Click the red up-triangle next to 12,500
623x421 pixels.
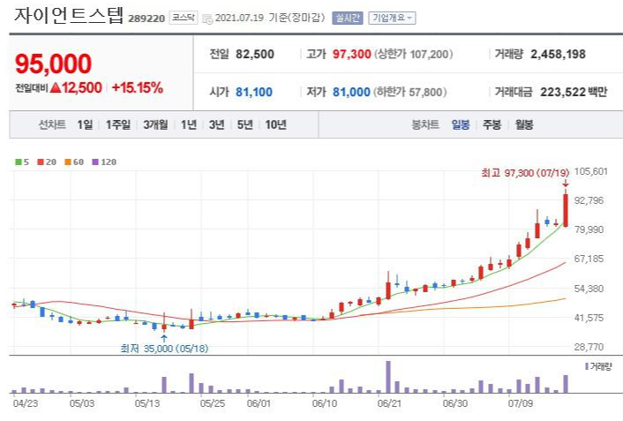56,87
